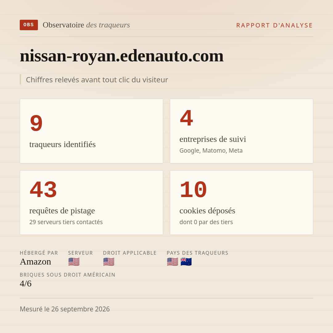Click 'Briques sous droit américain' label

coord(68,275)
